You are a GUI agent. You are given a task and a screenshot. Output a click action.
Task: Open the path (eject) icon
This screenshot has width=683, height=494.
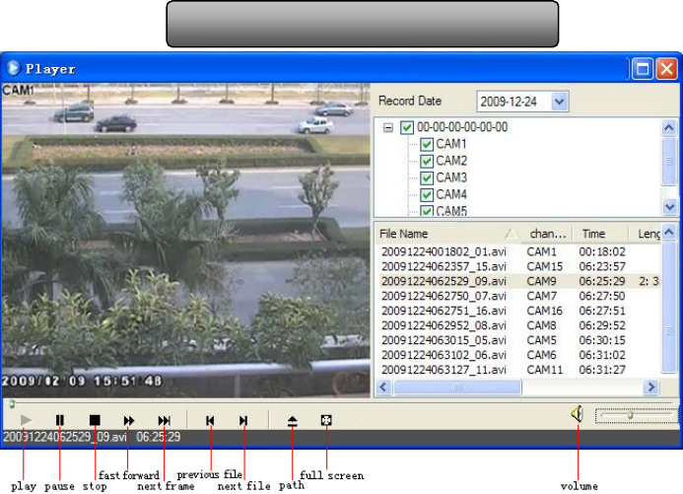pyautogui.click(x=293, y=420)
